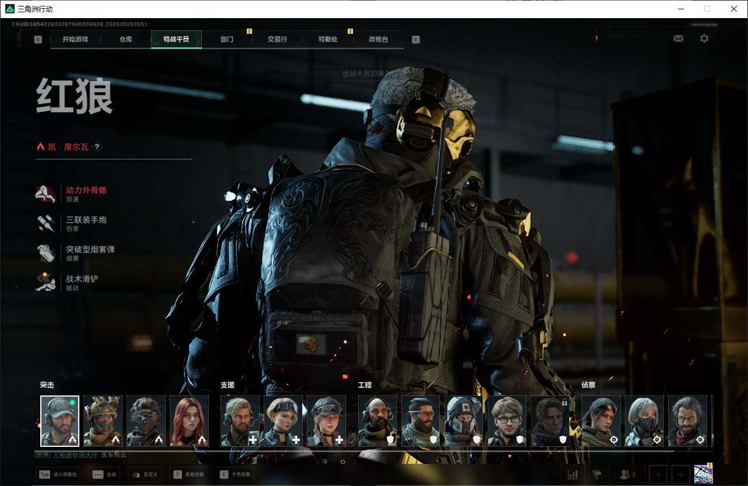Open the 自定义 customize button
This screenshot has height=486, width=748.
[145, 474]
